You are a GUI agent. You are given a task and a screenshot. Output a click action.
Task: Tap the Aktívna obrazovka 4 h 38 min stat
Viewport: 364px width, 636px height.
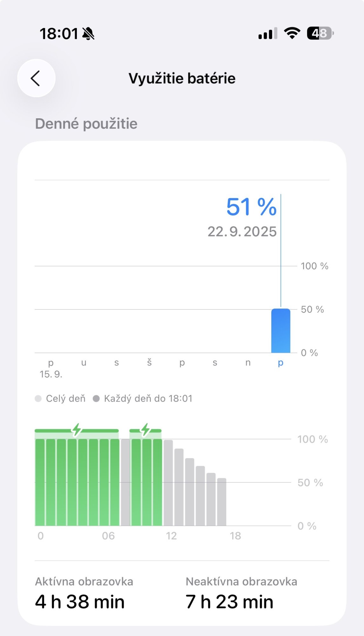[x=84, y=594]
